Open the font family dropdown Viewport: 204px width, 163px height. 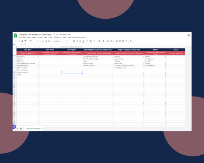coord(58,41)
